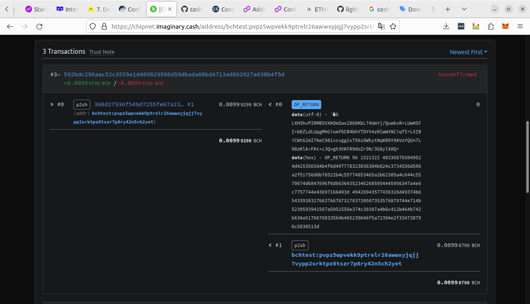Switch to the 'Inter' tab
This screenshot has width=530, height=304.
click(68, 9)
